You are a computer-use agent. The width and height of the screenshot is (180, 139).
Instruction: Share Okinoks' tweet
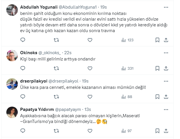point(166,68)
